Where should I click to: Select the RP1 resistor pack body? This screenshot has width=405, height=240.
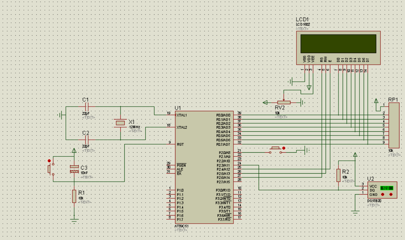(x=394, y=125)
